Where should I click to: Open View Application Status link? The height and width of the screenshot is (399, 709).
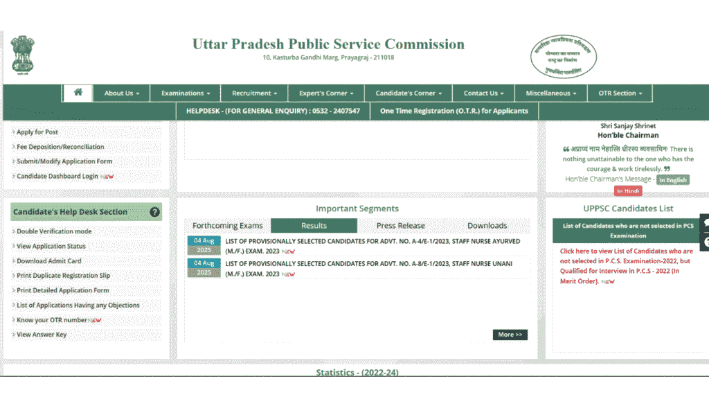point(51,246)
